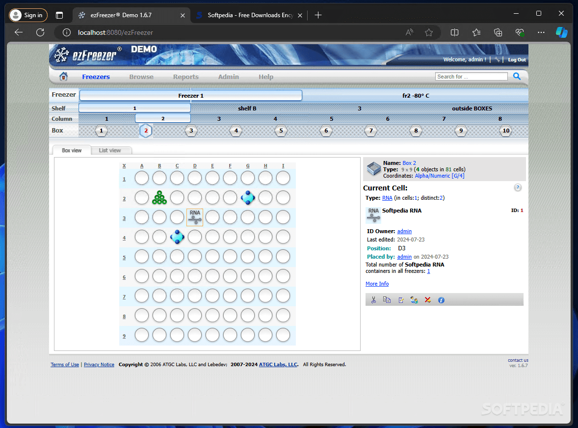Click the Search for input field

coord(472,76)
